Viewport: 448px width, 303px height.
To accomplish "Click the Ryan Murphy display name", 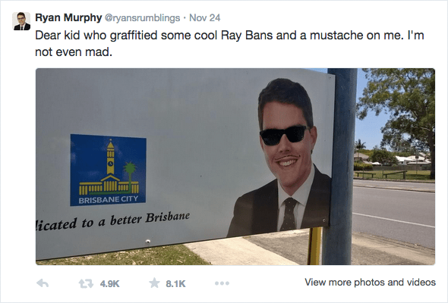I will tap(68, 17).
